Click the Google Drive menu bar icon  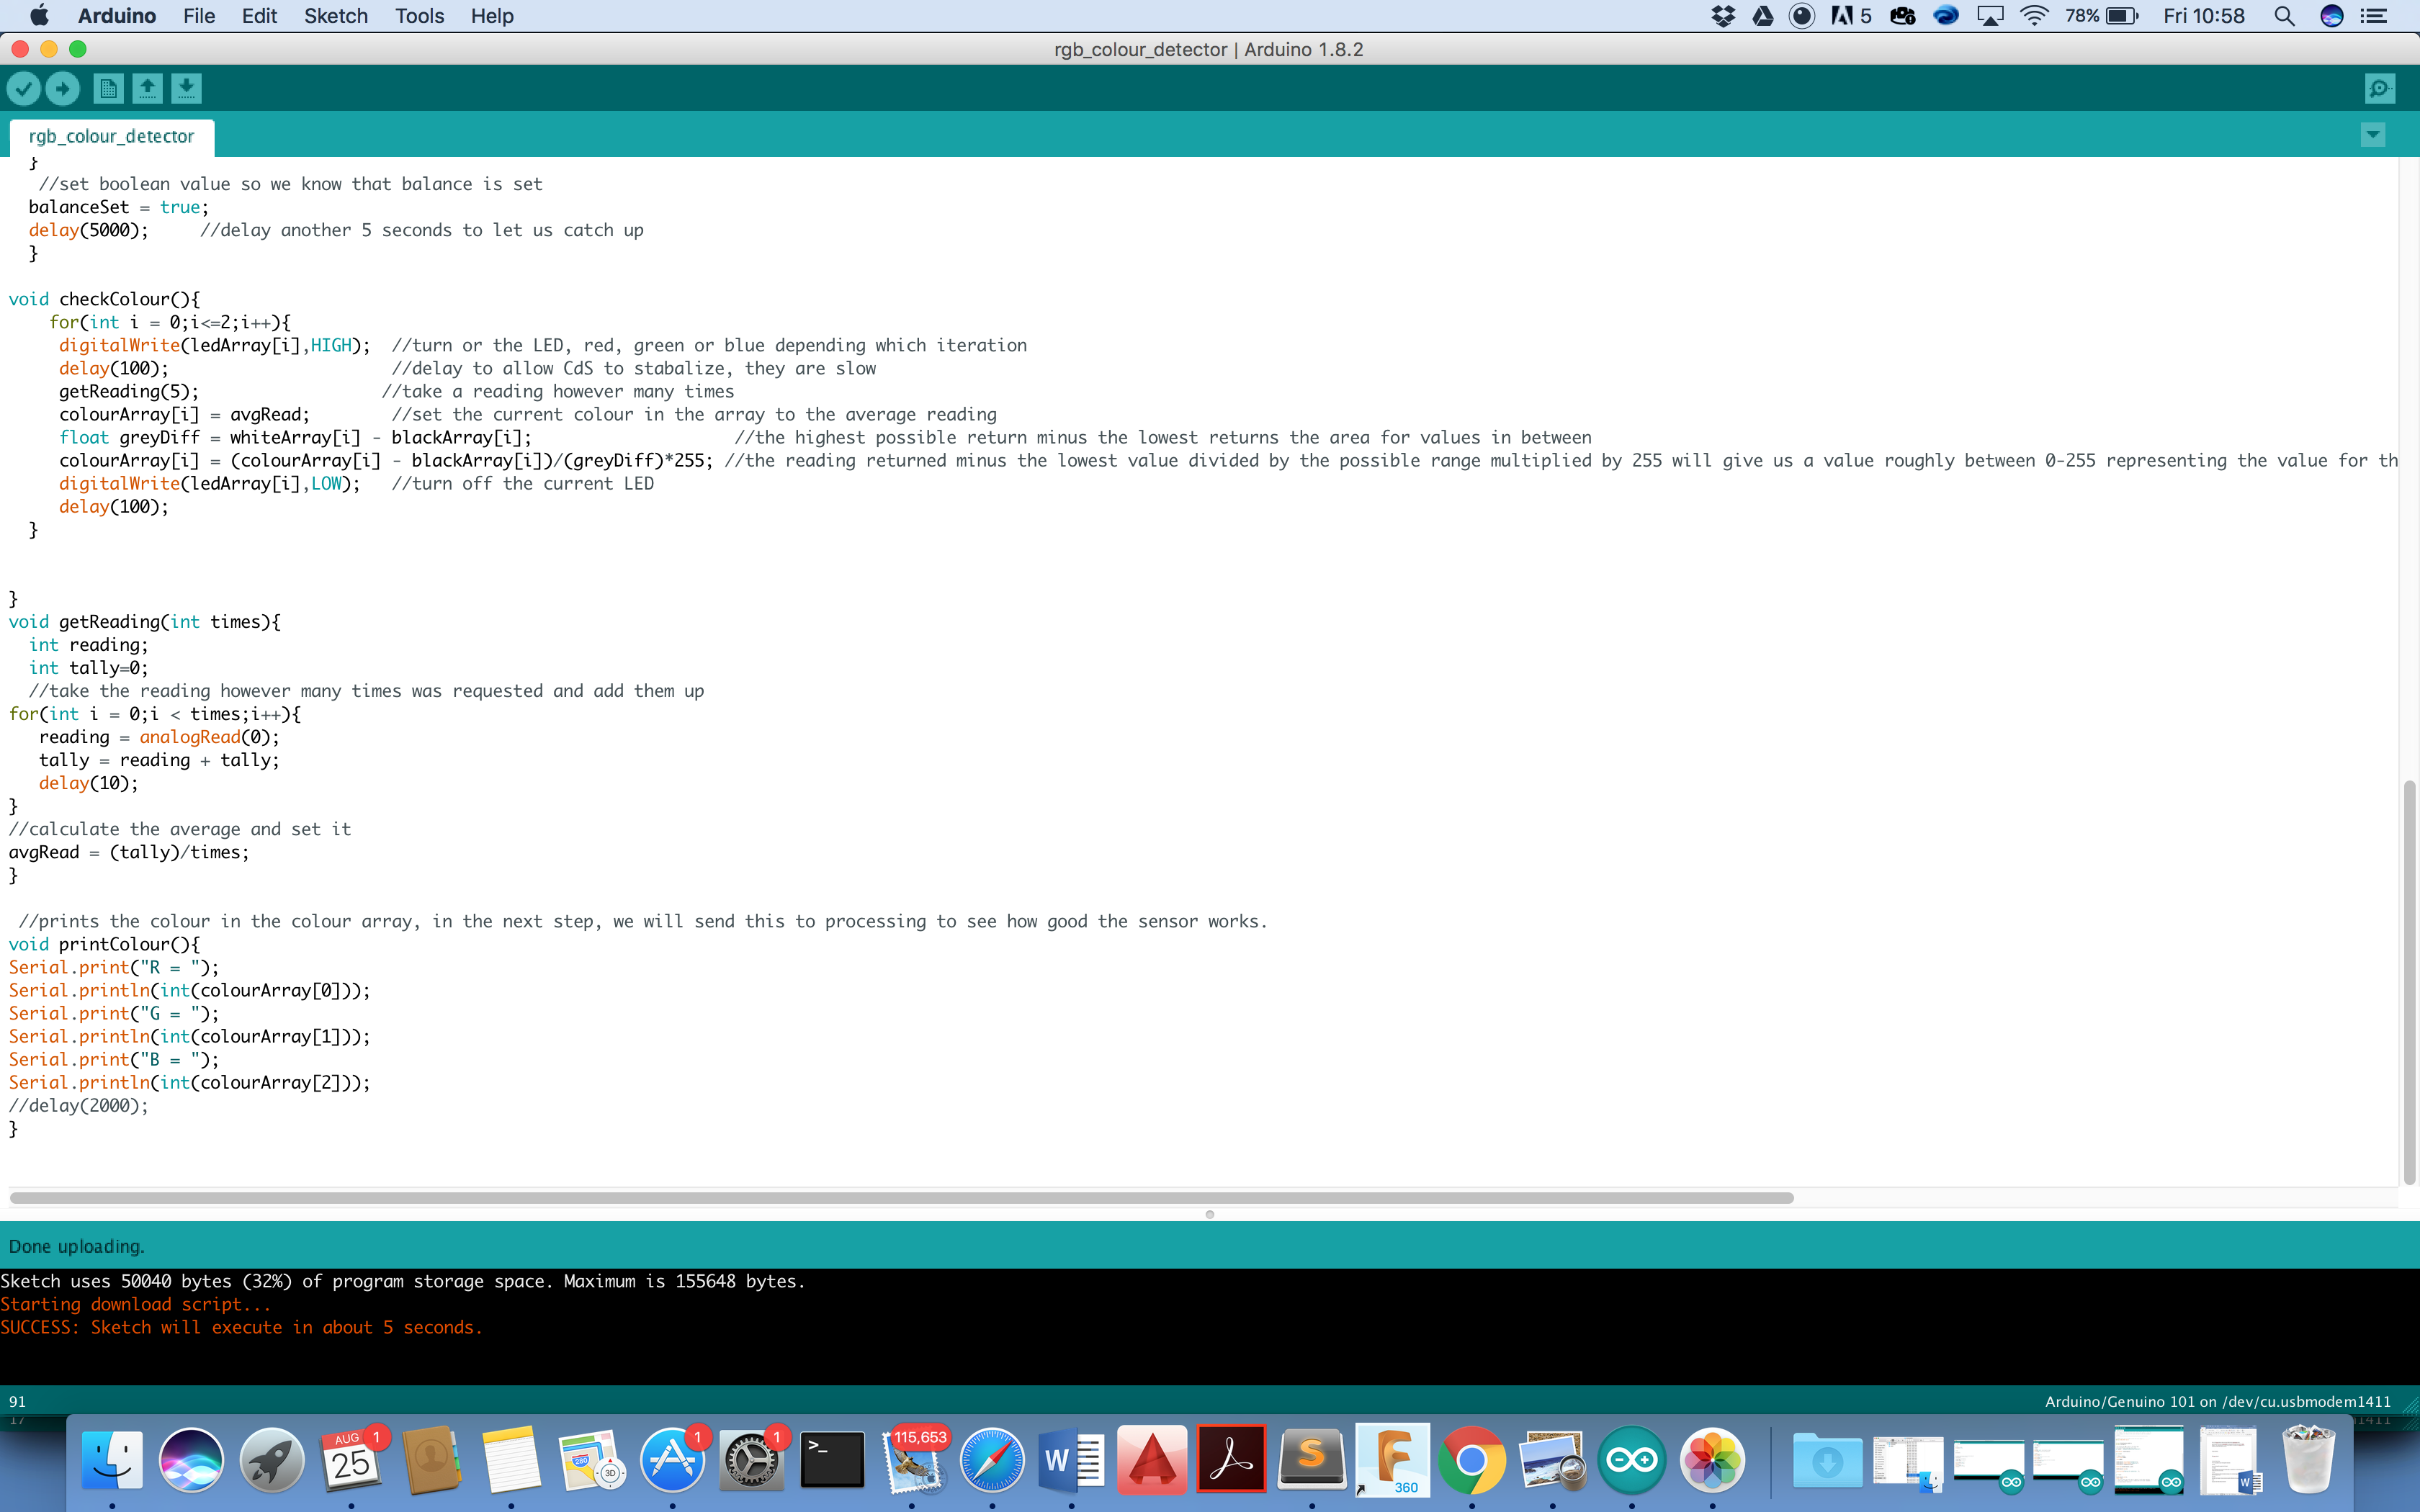pyautogui.click(x=1763, y=16)
